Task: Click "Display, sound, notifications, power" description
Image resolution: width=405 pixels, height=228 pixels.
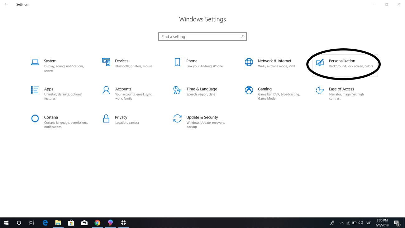Action: (64, 68)
